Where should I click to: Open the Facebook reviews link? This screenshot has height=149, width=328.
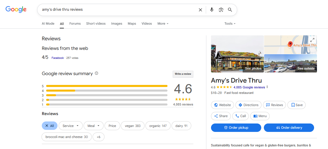click(x=57, y=58)
